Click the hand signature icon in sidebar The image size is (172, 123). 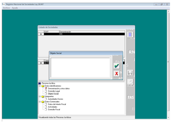(130, 82)
